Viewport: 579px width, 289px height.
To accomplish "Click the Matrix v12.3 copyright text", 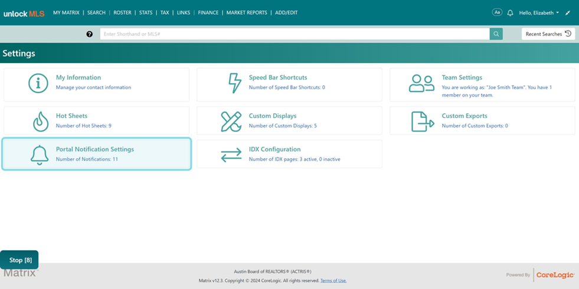I will (x=259, y=281).
